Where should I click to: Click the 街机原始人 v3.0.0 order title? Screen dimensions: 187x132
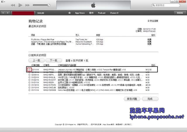pyautogui.click(x=66, y=88)
